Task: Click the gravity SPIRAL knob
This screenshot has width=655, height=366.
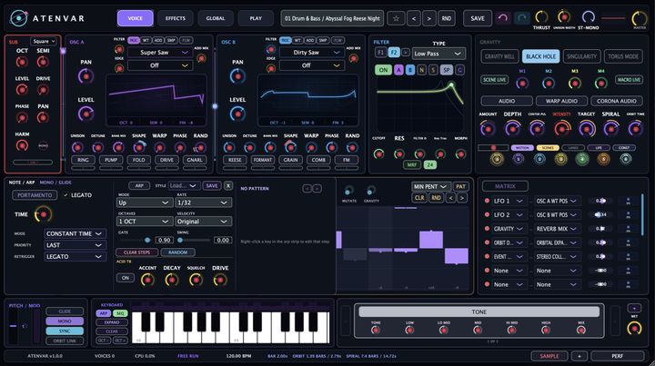Action: (x=610, y=128)
